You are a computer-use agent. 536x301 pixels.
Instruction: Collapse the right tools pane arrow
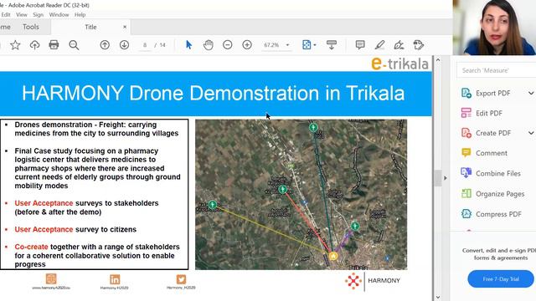(x=445, y=178)
